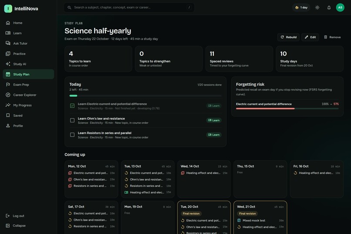Click the Forgetting risk heading

point(250,84)
